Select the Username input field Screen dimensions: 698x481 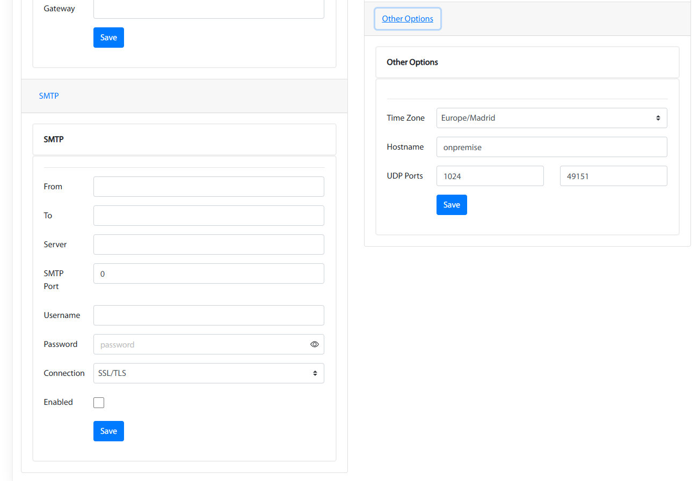(x=208, y=315)
